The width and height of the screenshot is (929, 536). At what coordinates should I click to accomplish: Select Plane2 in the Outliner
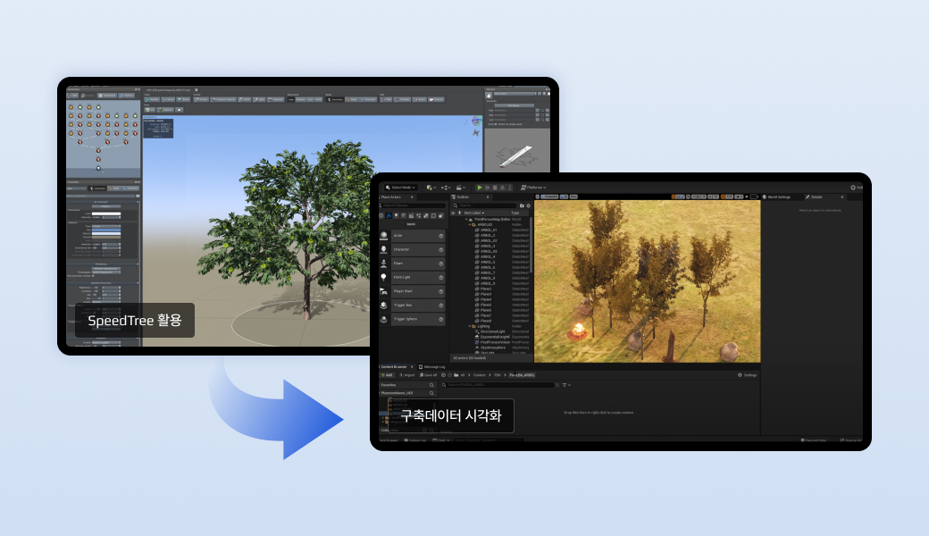[487, 289]
